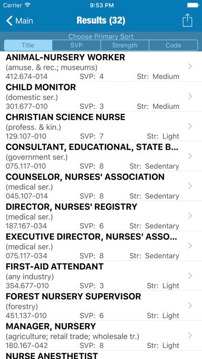This screenshot has height=359, width=202.
Task: Open the Counselor, Nurses' Association chevron
Action: [x=190, y=186]
